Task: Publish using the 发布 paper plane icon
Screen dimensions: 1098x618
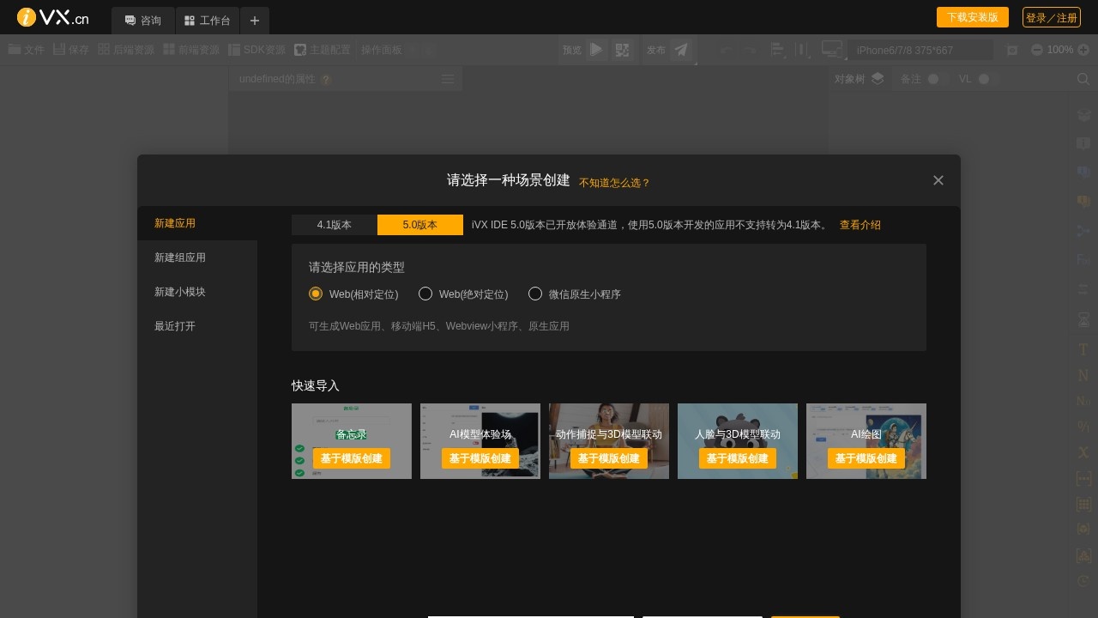Action: [x=681, y=49]
